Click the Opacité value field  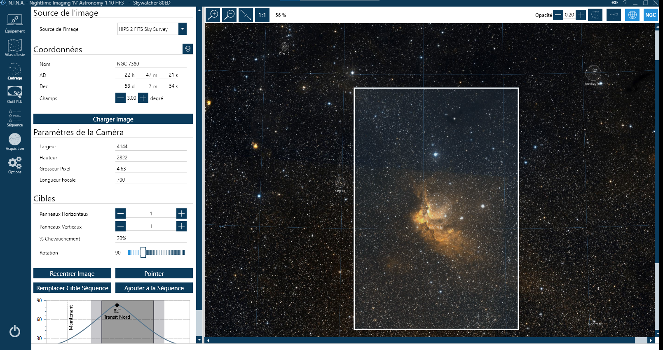tap(569, 15)
